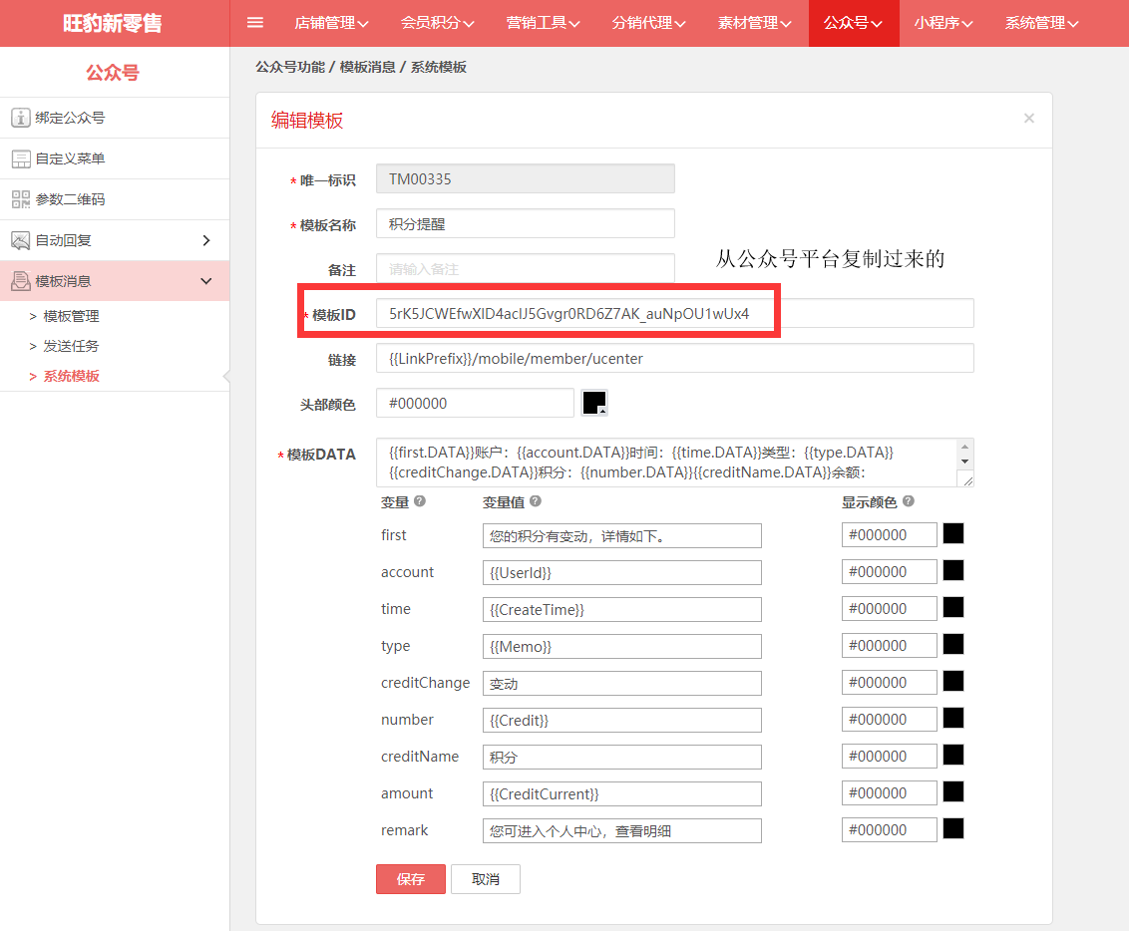1129x931 pixels.
Task: Click the hamburger menu icon in top bar
Action: click(x=255, y=23)
